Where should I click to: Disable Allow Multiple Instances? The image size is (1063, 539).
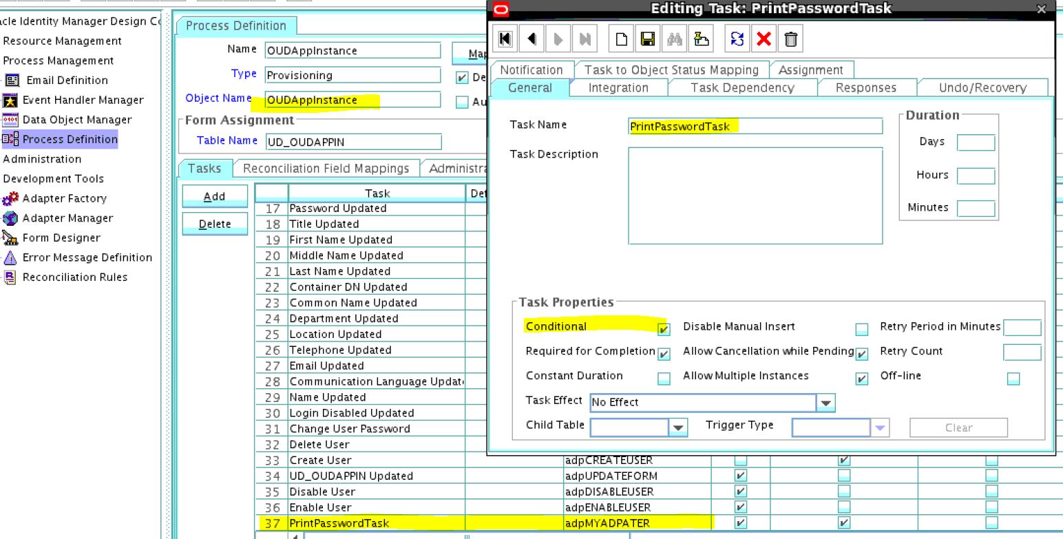pos(861,378)
